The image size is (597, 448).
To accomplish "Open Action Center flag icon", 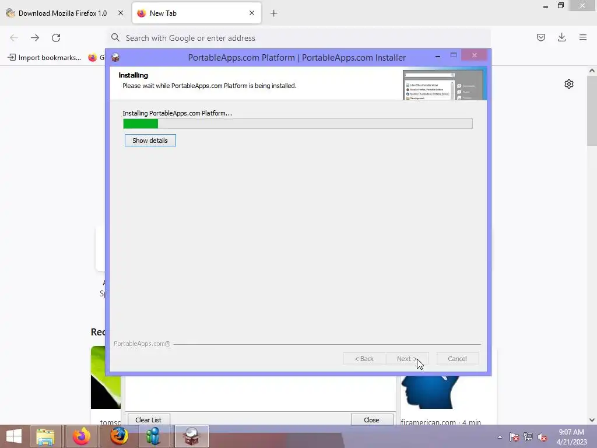I will (x=514, y=437).
